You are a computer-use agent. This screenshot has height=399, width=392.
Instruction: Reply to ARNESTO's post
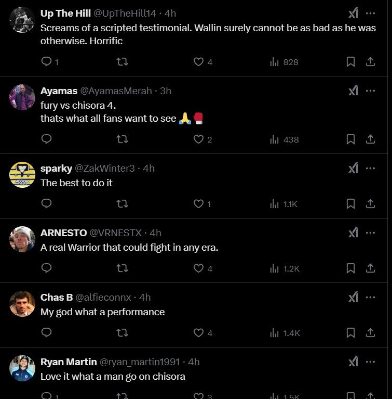pos(46,268)
